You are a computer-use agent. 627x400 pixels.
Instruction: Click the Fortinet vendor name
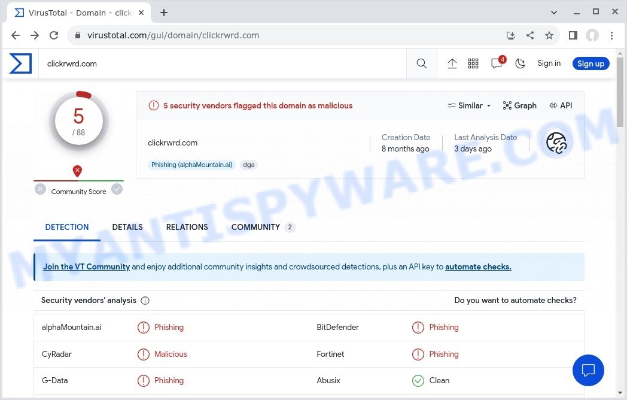[330, 354]
